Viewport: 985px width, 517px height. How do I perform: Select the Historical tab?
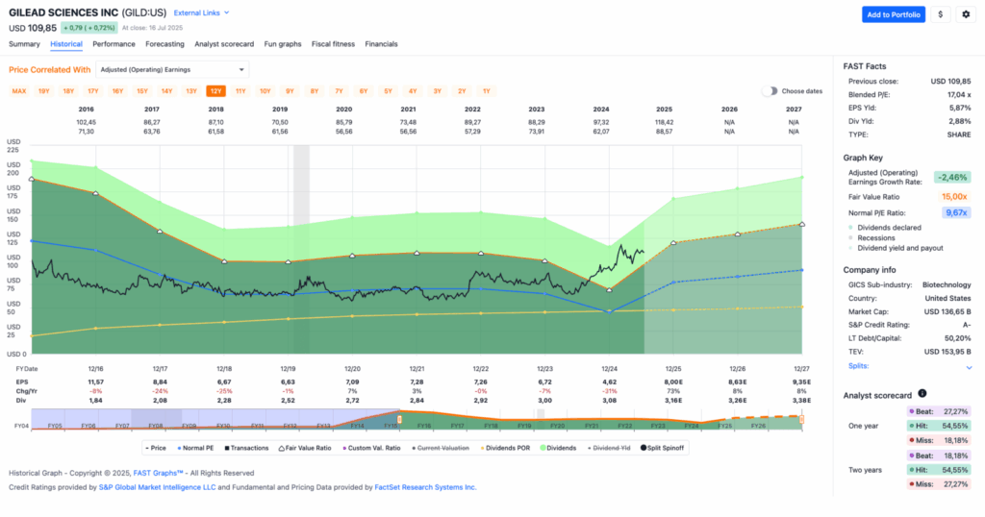pyautogui.click(x=66, y=44)
